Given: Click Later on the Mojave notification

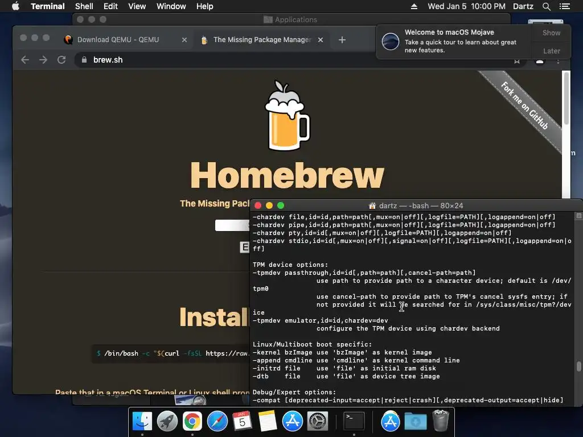Looking at the screenshot, I should point(551,51).
